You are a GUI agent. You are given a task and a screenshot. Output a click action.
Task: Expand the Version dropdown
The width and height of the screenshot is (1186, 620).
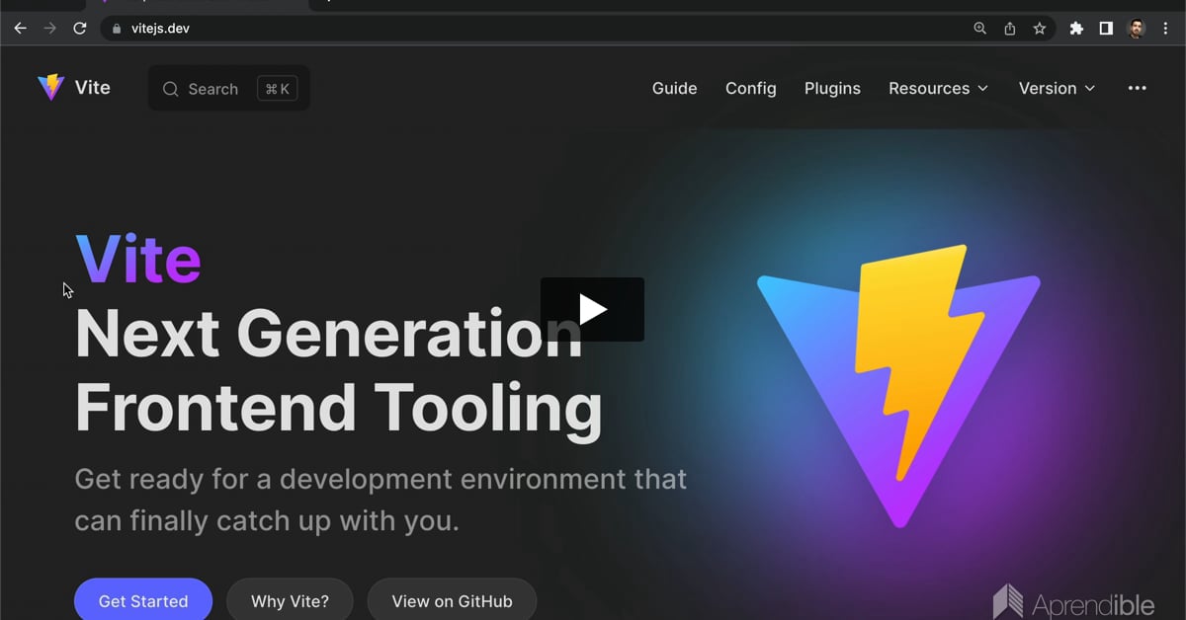(x=1058, y=88)
